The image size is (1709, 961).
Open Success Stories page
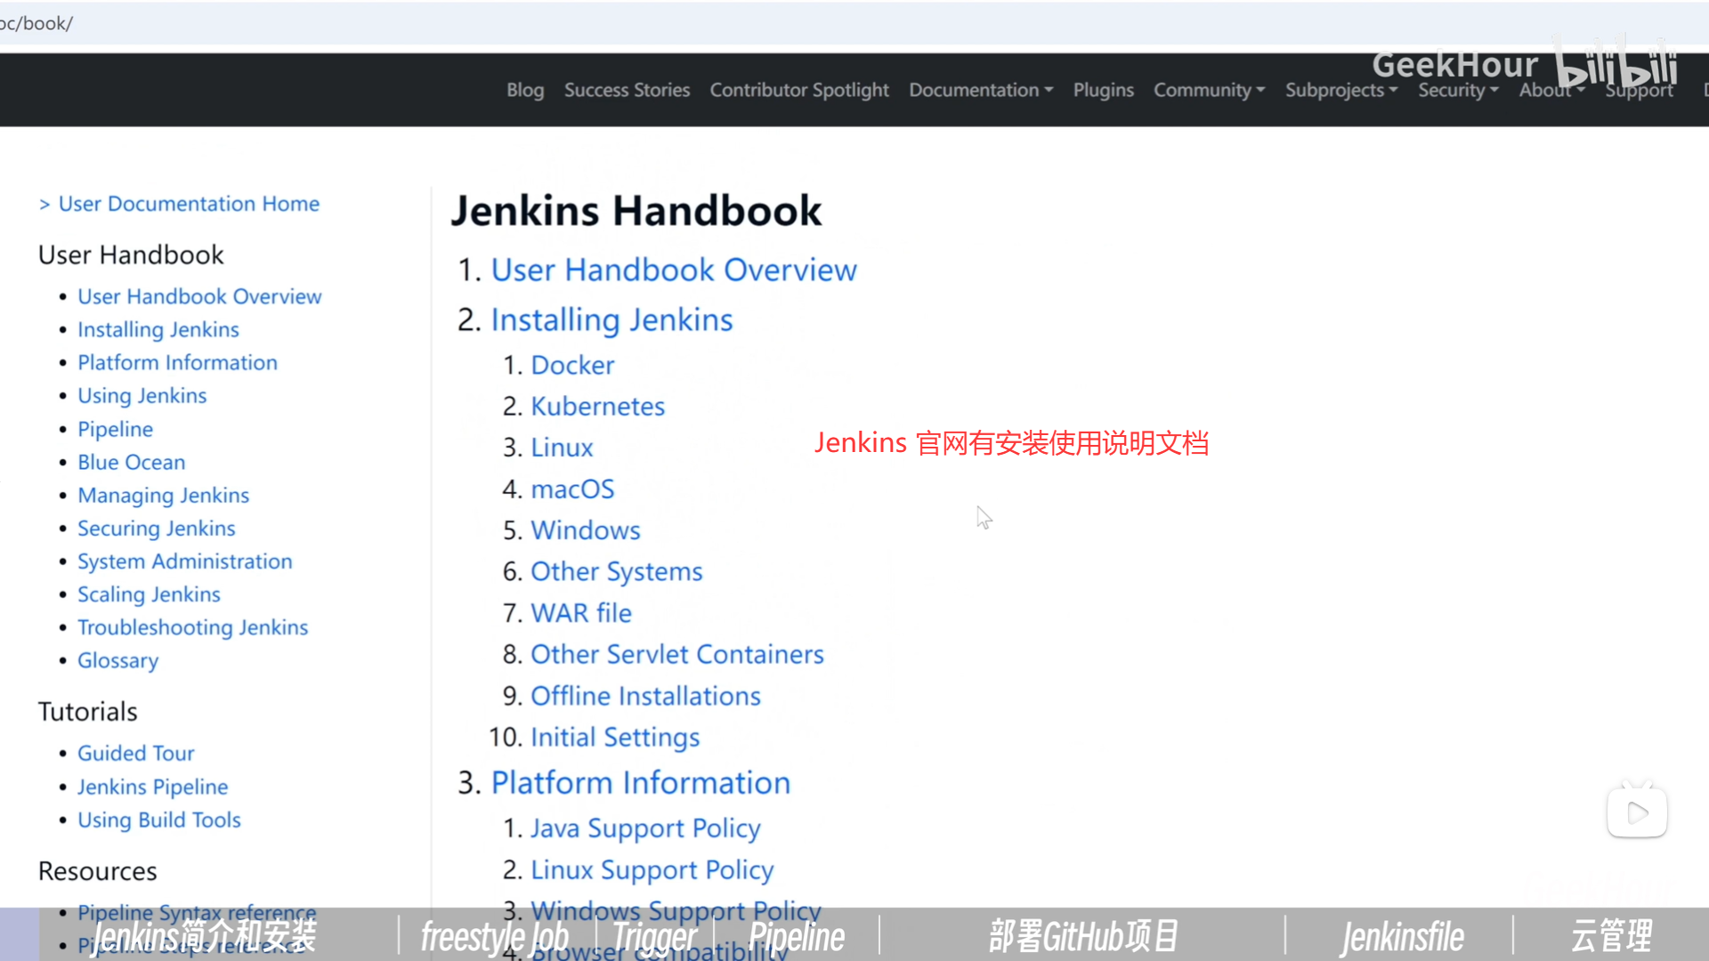point(627,90)
